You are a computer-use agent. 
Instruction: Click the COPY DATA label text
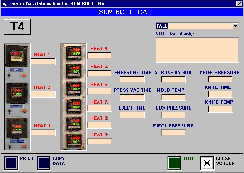tap(59, 161)
